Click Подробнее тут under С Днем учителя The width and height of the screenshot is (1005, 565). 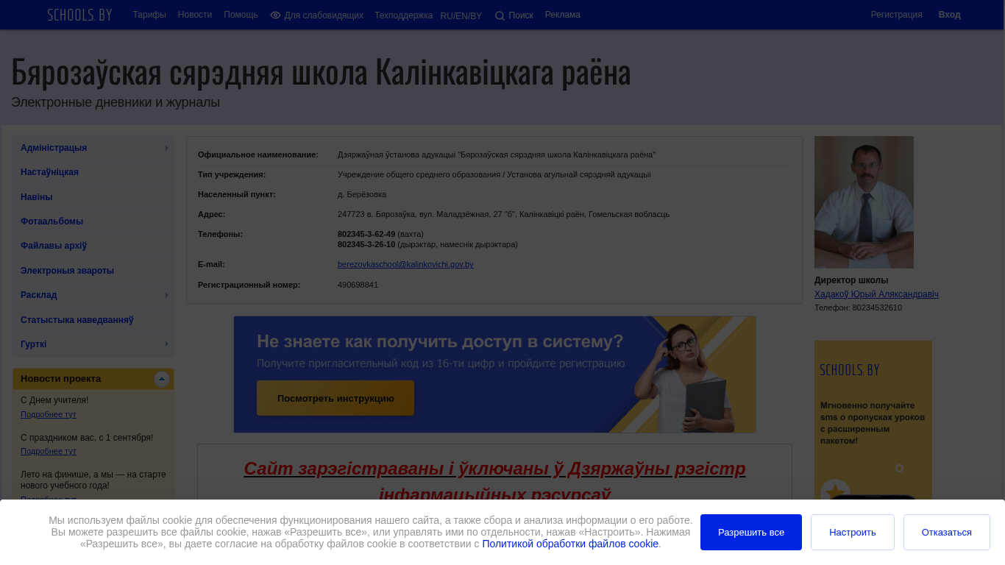point(49,414)
